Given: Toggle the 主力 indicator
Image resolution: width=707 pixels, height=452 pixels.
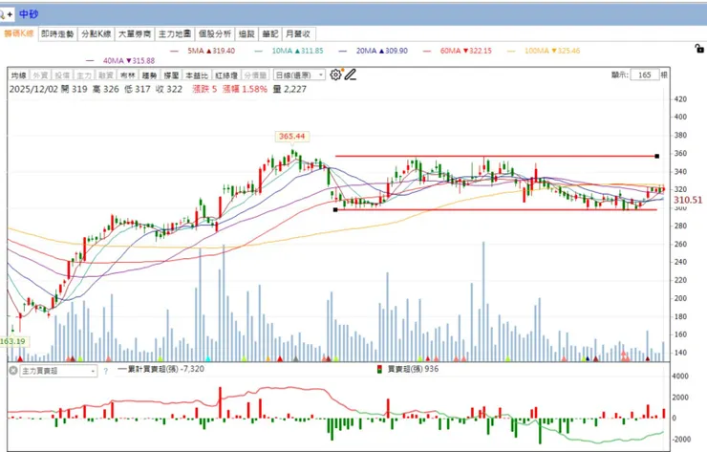Looking at the screenshot, I should tap(84, 75).
